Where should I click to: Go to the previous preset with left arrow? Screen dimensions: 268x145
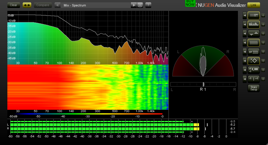tap(57, 5)
